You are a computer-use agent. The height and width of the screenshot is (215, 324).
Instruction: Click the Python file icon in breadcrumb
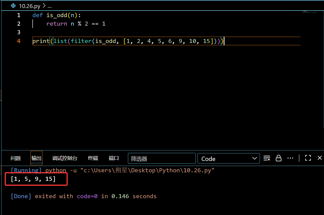tap(13, 6)
